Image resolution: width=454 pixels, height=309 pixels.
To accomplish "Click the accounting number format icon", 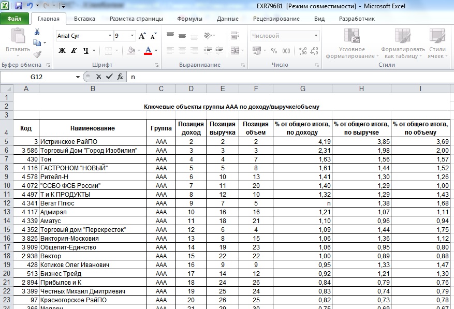I will click(257, 51).
